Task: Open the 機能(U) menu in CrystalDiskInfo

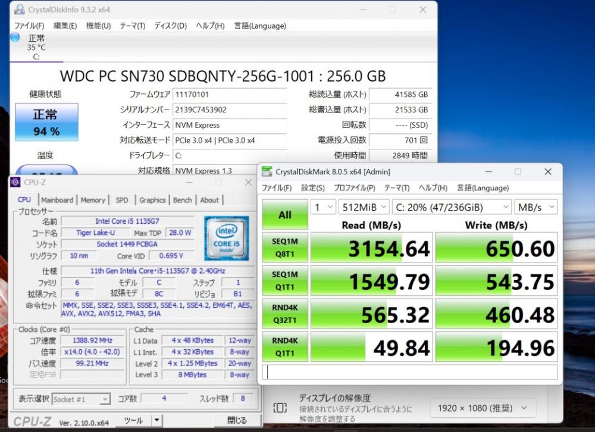Action: pyautogui.click(x=99, y=26)
